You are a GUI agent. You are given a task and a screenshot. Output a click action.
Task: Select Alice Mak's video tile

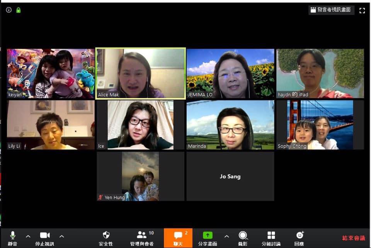pos(141,73)
